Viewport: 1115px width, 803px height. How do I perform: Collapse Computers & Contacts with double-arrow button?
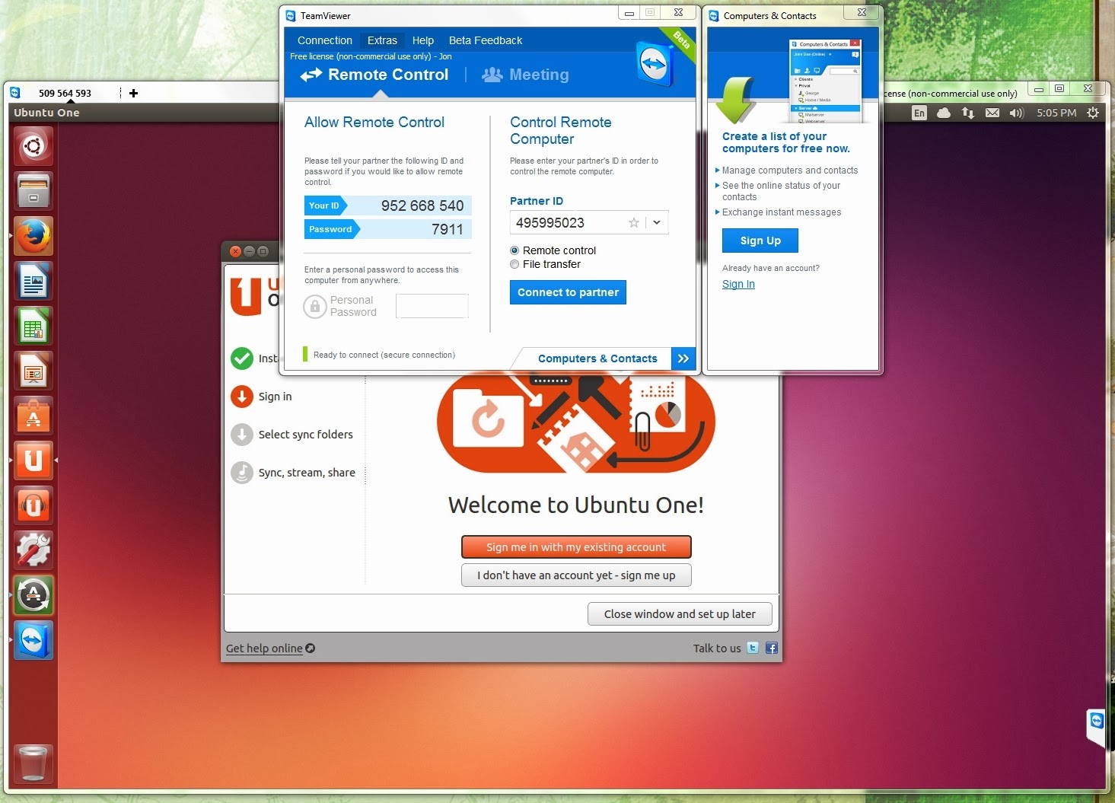(x=683, y=358)
